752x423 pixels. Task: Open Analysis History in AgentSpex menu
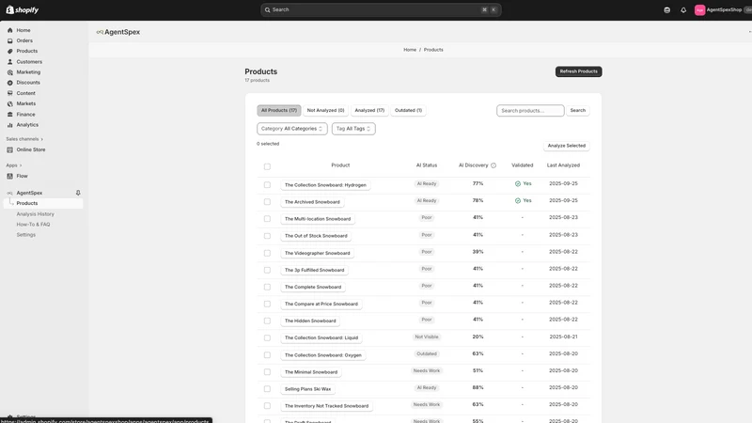pos(35,214)
